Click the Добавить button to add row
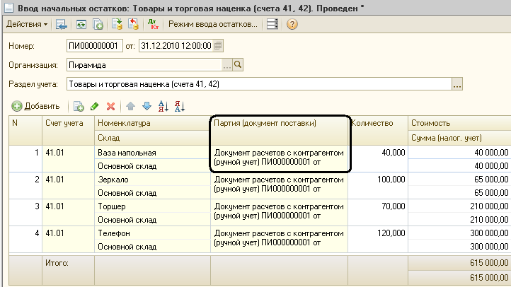 35,106
